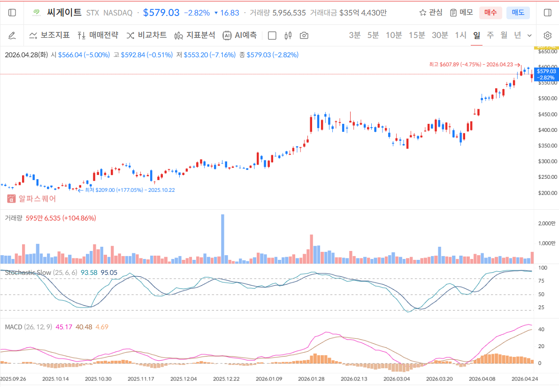Select the 10분 interval tab
The width and height of the screenshot is (559, 387).
point(394,35)
